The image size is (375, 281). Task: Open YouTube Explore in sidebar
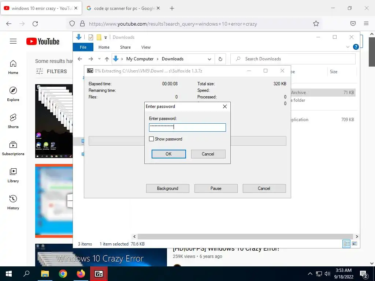[13, 94]
